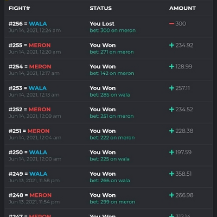Click the green plus icon beside 128.99

coord(171,66)
